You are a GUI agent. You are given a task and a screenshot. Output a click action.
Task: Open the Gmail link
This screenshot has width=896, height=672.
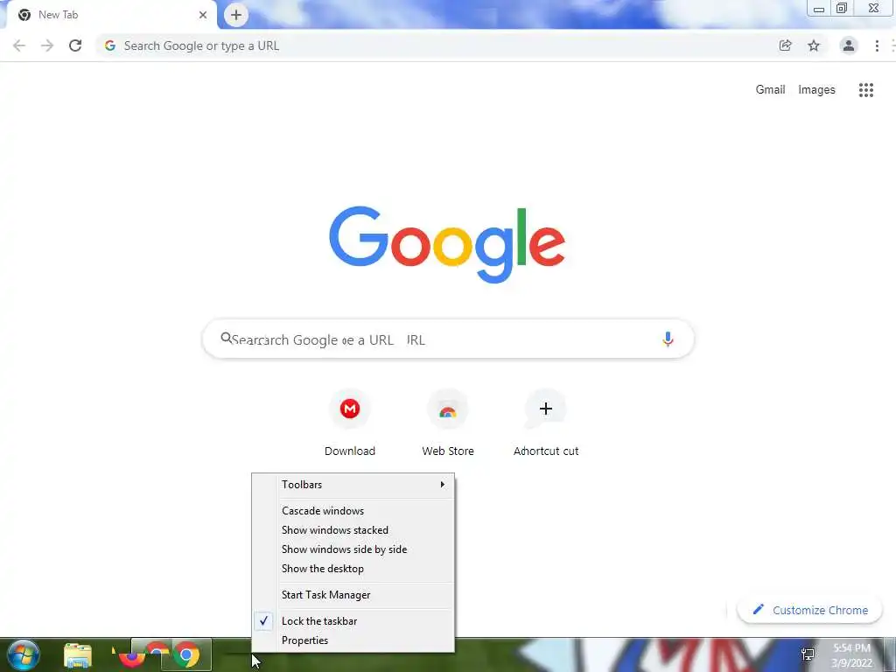770,90
